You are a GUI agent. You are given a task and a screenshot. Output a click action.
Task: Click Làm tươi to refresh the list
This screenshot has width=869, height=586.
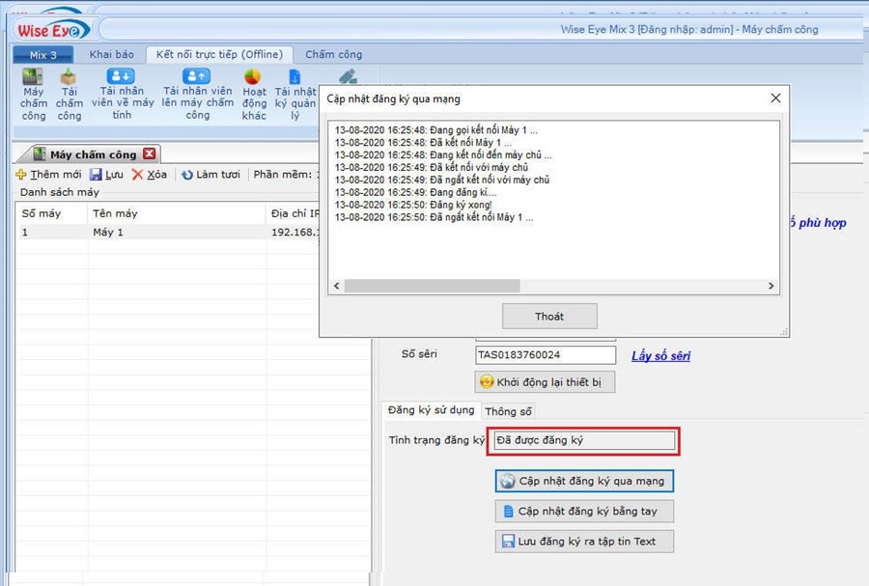[x=210, y=175]
